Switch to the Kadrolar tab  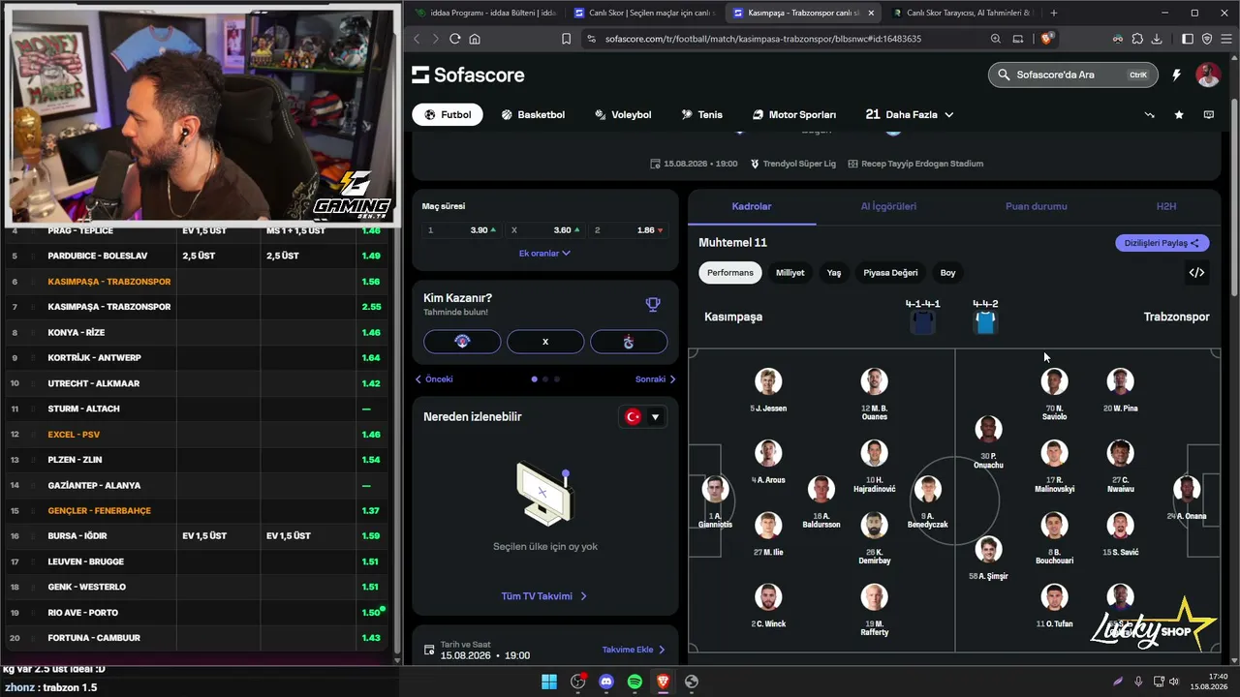(752, 206)
